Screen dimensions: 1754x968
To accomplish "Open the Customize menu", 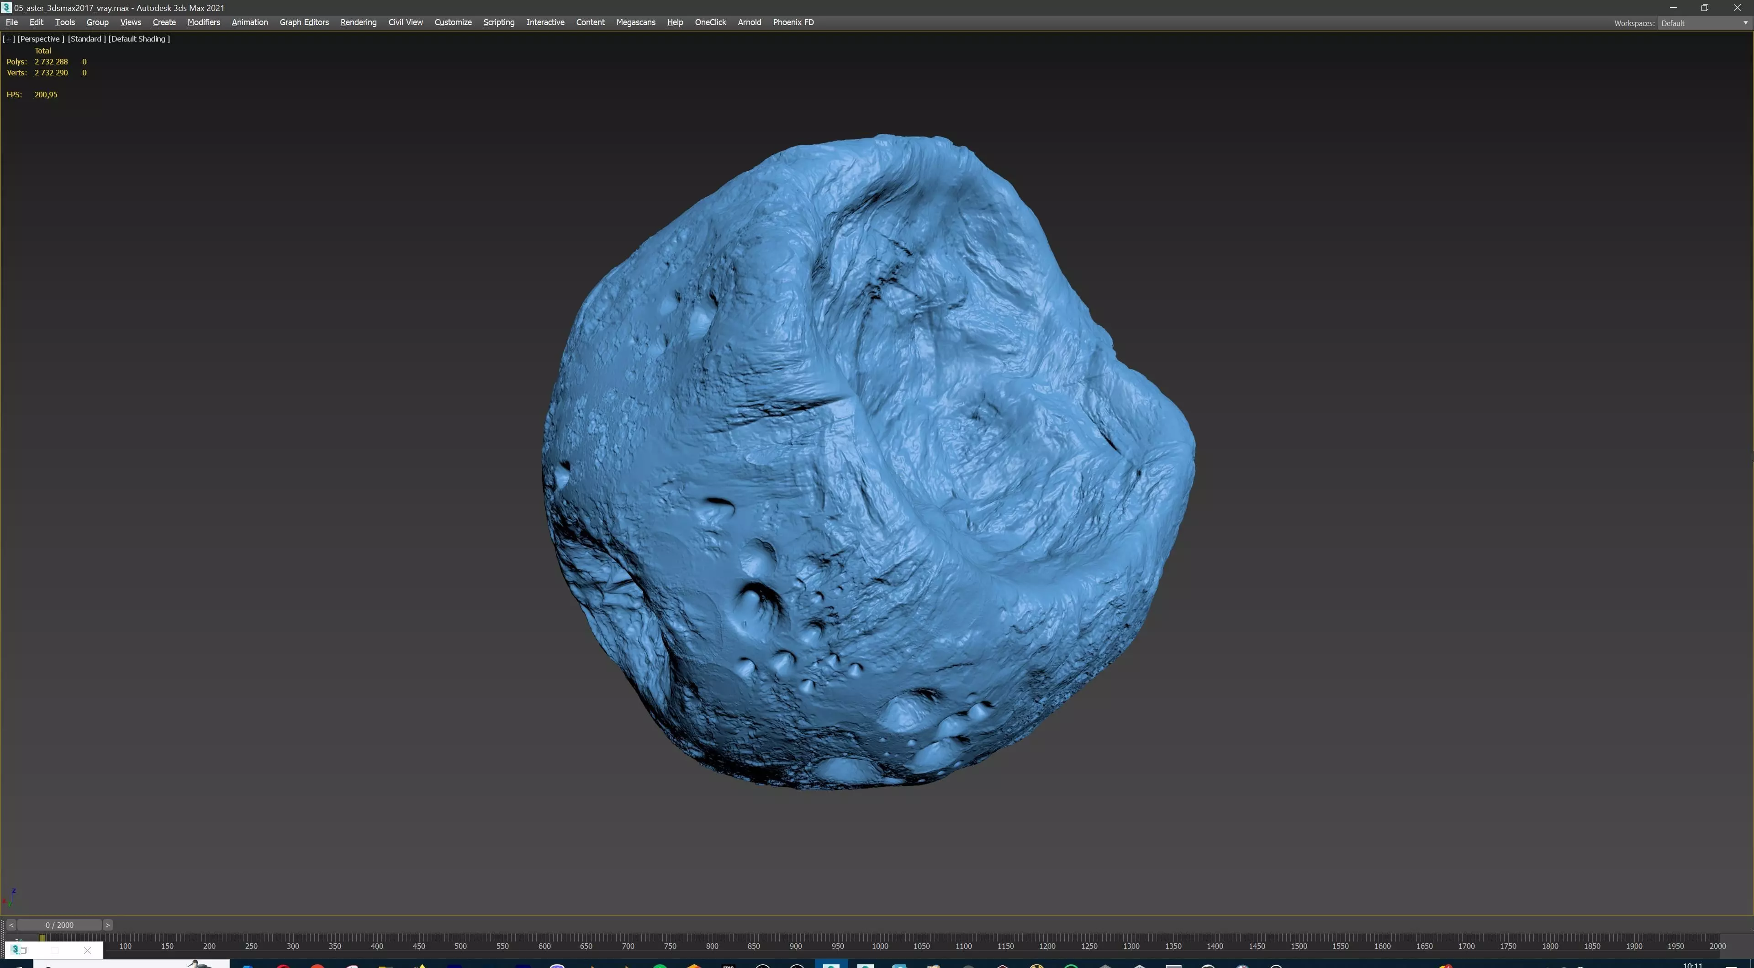I will click(x=453, y=22).
